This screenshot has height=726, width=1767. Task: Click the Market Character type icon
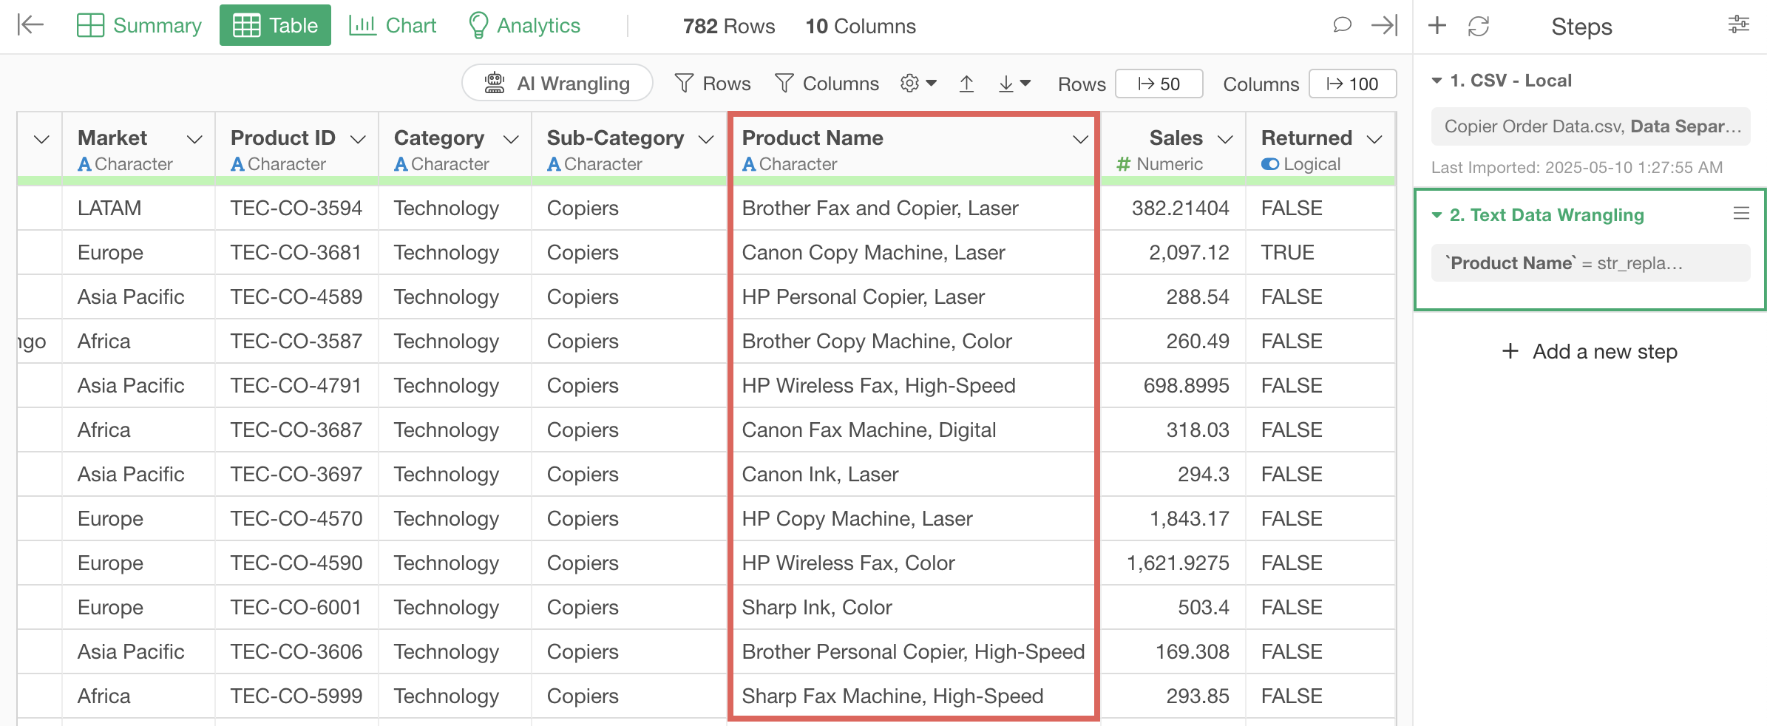pos(85,164)
